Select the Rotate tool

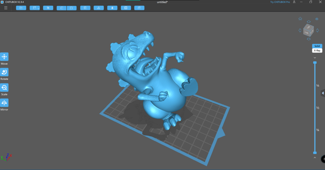click(4, 72)
